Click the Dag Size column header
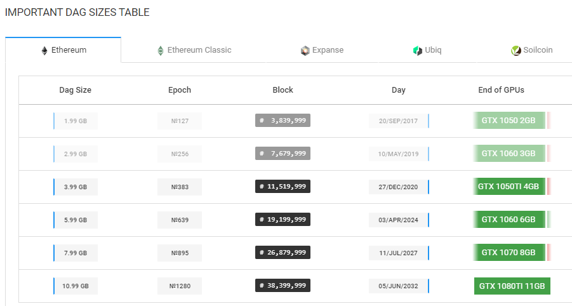 [x=75, y=90]
